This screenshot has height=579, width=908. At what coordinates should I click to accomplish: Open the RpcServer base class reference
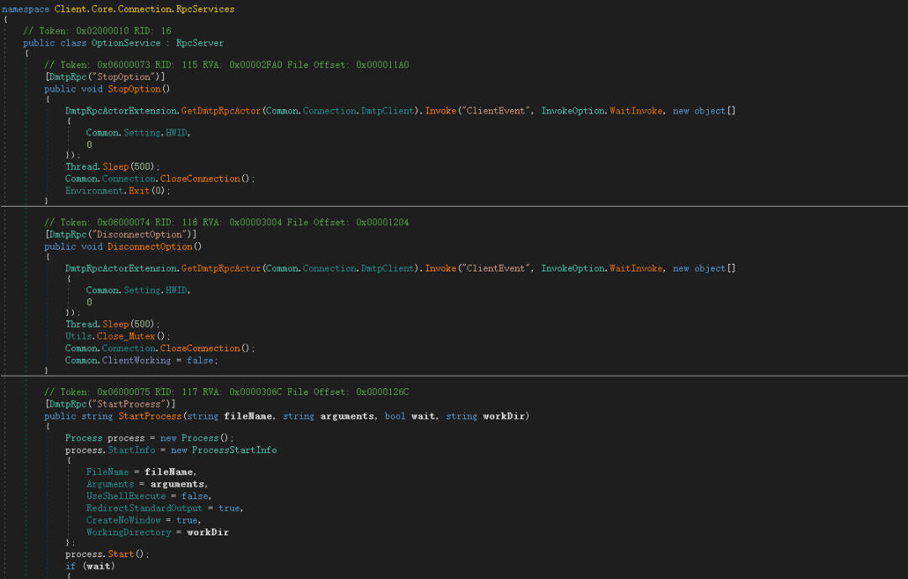click(x=200, y=43)
